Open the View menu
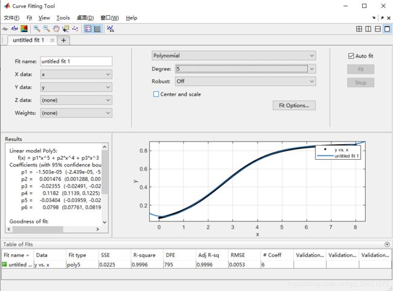This screenshot has width=393, height=291. click(x=44, y=18)
